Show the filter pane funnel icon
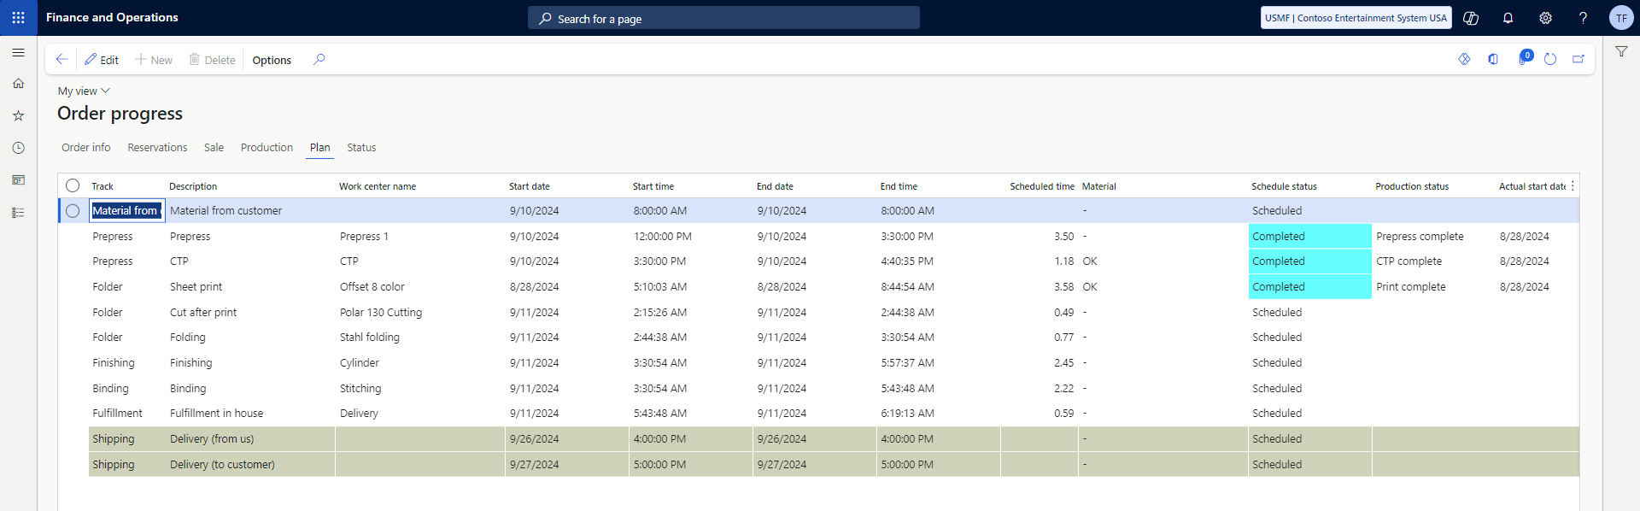 click(1621, 52)
